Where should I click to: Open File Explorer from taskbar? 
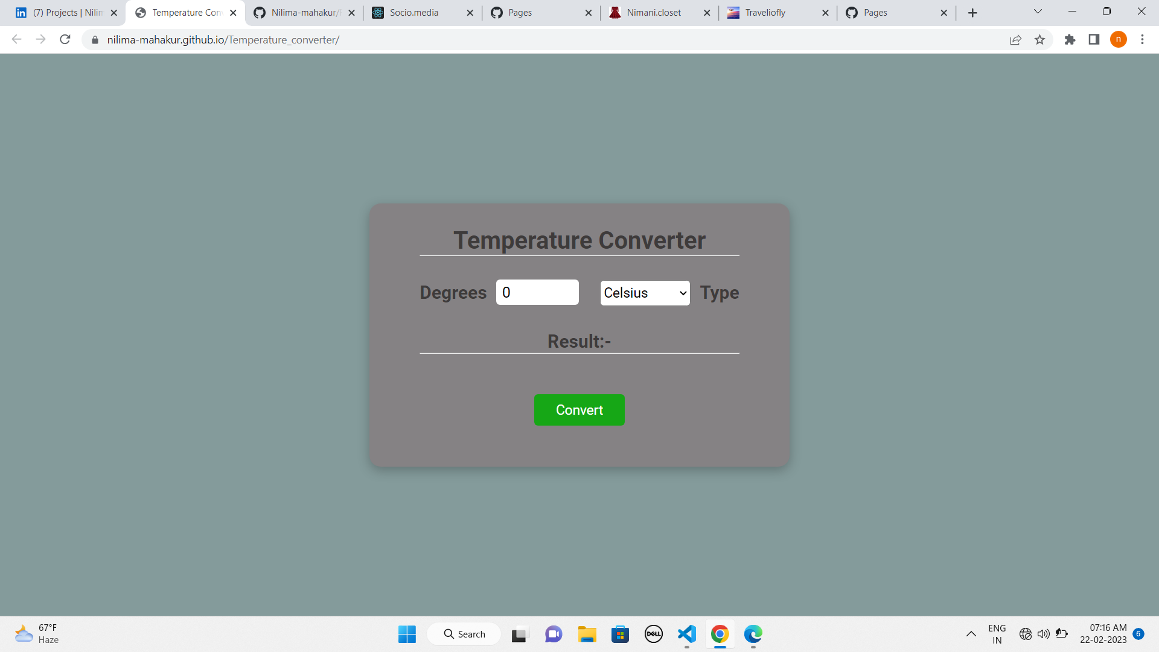coord(587,634)
